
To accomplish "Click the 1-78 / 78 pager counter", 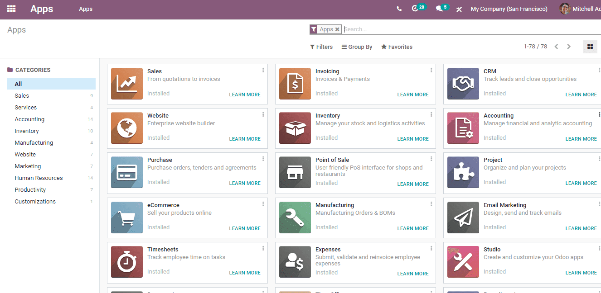I will (535, 47).
